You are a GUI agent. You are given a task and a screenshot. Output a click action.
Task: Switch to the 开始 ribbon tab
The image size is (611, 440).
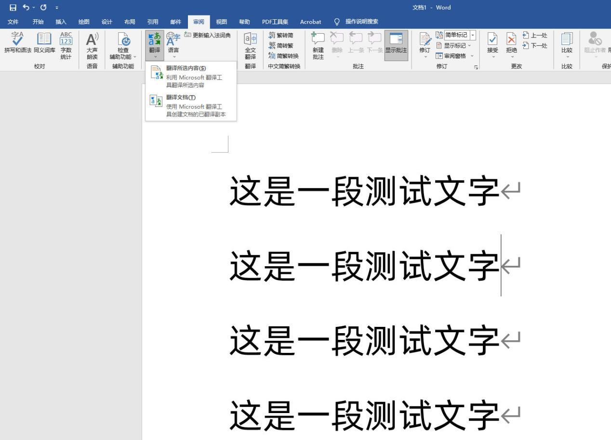coord(38,22)
